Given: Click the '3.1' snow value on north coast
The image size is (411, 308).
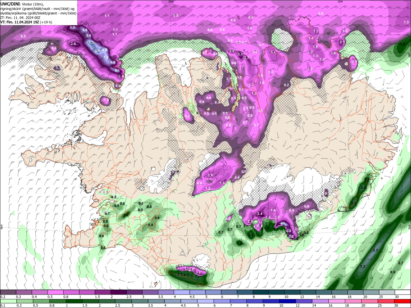Looking at the screenshot, I should coord(240,54).
